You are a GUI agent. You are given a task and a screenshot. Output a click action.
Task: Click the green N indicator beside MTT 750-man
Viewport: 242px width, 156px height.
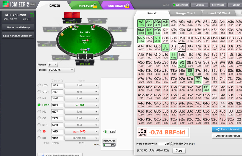tap(31, 15)
